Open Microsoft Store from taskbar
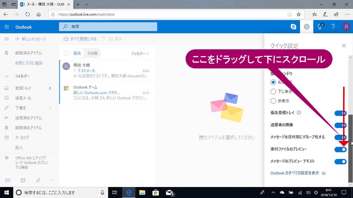 point(156,193)
